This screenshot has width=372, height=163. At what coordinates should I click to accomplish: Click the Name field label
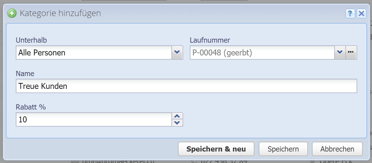point(25,73)
